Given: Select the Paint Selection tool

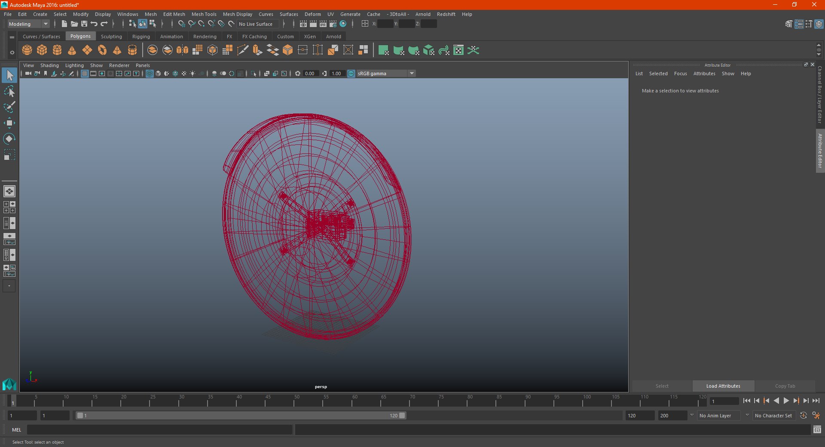Looking at the screenshot, I should coord(9,107).
